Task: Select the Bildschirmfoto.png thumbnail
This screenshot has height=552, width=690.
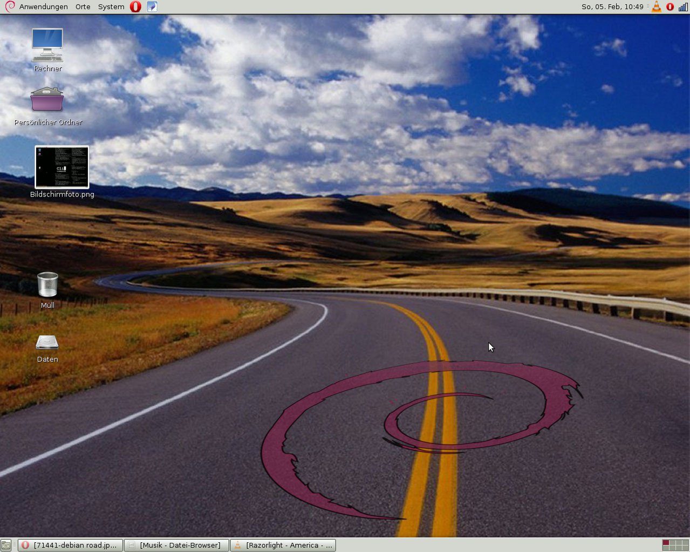Action: coord(62,167)
